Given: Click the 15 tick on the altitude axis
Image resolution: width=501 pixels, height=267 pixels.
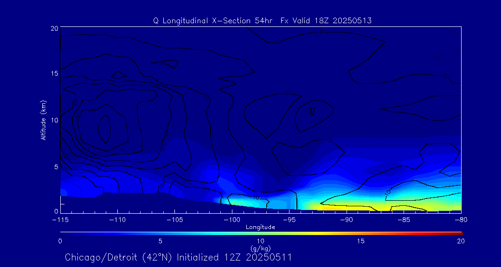Looking at the screenshot, I should [54, 73].
